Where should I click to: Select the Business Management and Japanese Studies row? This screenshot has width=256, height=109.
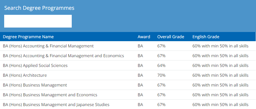[128, 104]
